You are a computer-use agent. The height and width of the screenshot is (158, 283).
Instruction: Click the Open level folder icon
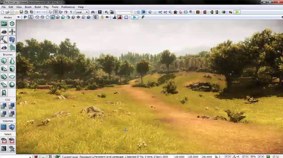click(x=7, y=12)
